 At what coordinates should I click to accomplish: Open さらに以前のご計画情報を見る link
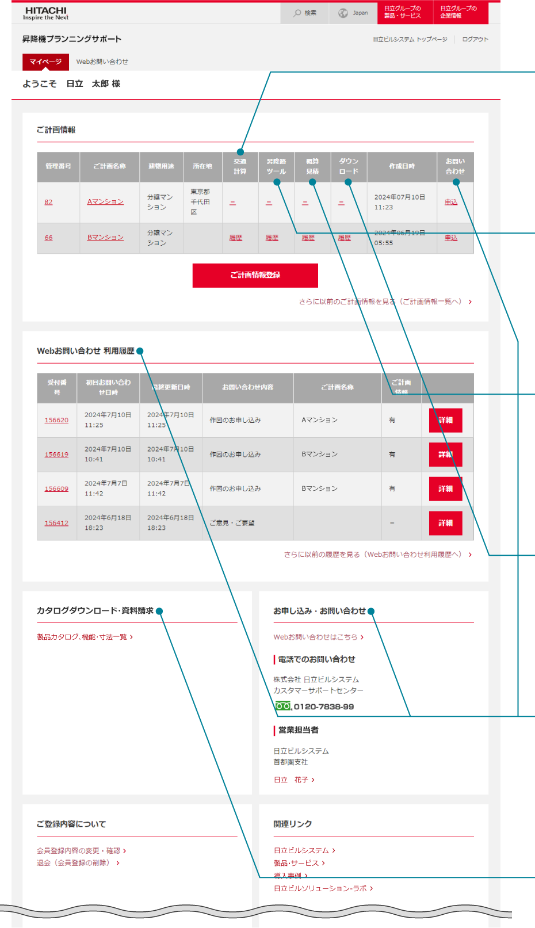[385, 301]
